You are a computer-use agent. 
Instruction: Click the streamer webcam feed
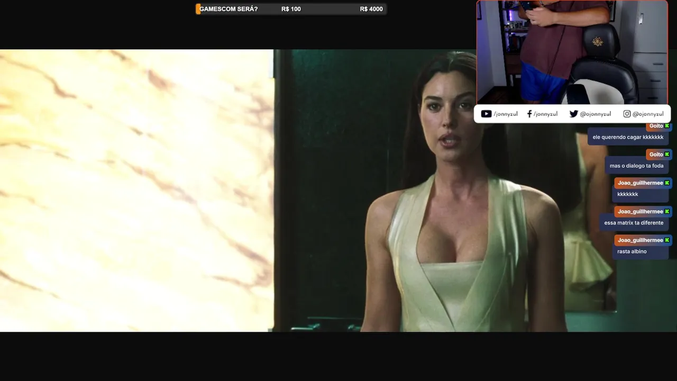572,52
